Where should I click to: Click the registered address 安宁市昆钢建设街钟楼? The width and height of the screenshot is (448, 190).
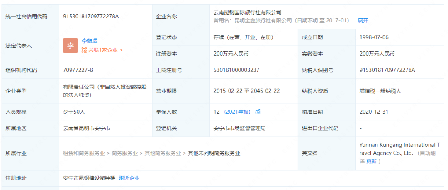(x=89, y=178)
